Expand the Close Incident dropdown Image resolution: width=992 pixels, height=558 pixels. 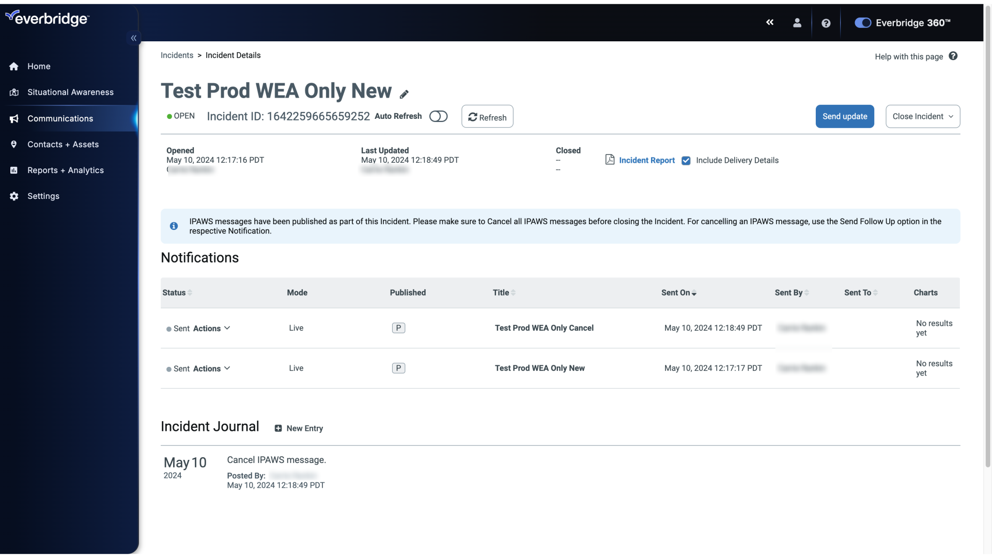click(x=952, y=116)
